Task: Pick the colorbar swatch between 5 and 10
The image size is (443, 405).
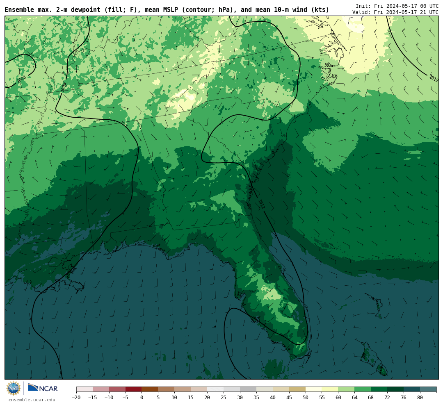Action: [167, 389]
